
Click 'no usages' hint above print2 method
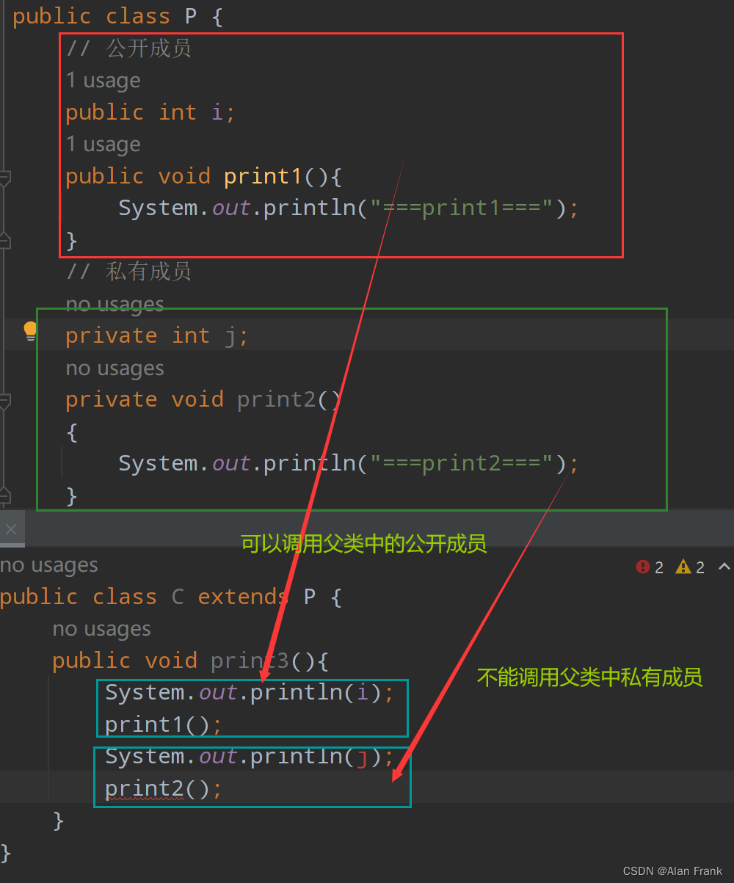pyautogui.click(x=115, y=368)
